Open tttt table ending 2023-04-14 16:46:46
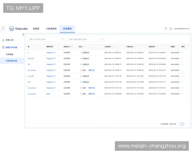The image size is (192, 154). 29,64
